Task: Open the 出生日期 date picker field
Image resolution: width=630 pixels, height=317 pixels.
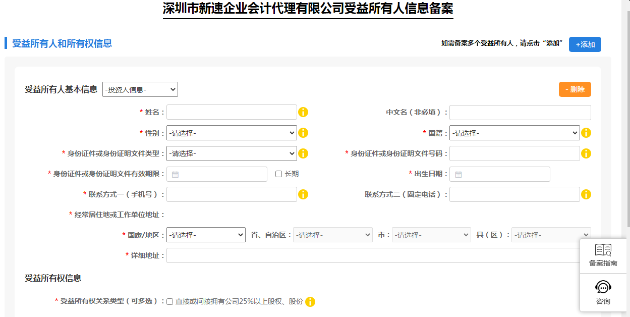Action: 499,174
